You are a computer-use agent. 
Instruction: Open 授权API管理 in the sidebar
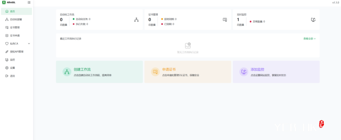[x=16, y=52]
